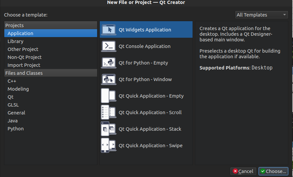293x177 pixels.
Task: Pick the Python files category
Action: [16, 129]
